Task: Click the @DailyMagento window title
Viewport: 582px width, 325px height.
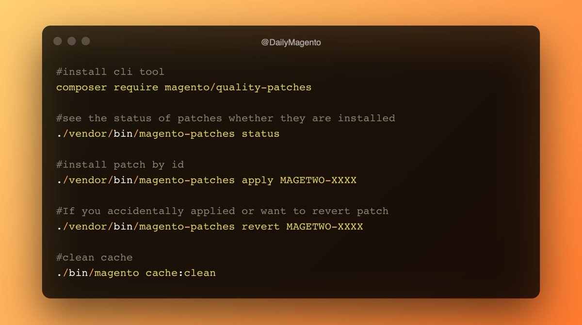Action: 291,43
